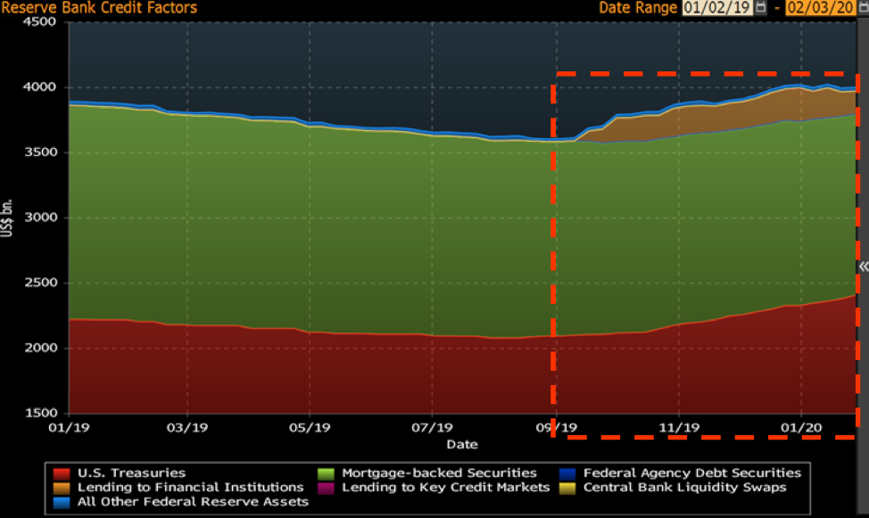Viewport: 869px width, 518px height.
Task: Select the Central Bank Liquidity Swaps label
Action: 684,488
